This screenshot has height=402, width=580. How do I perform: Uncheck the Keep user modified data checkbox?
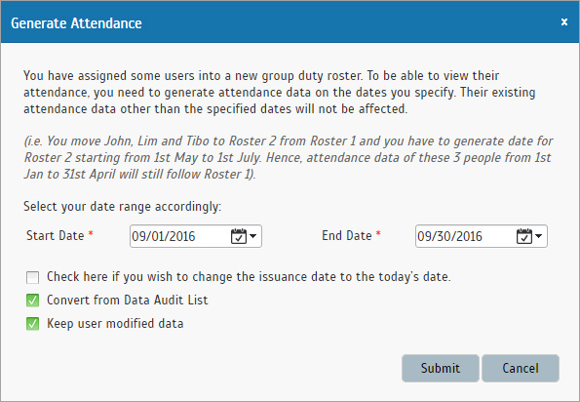[32, 324]
